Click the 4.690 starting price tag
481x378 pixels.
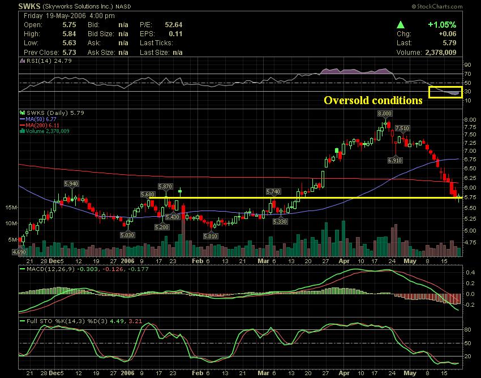19,252
